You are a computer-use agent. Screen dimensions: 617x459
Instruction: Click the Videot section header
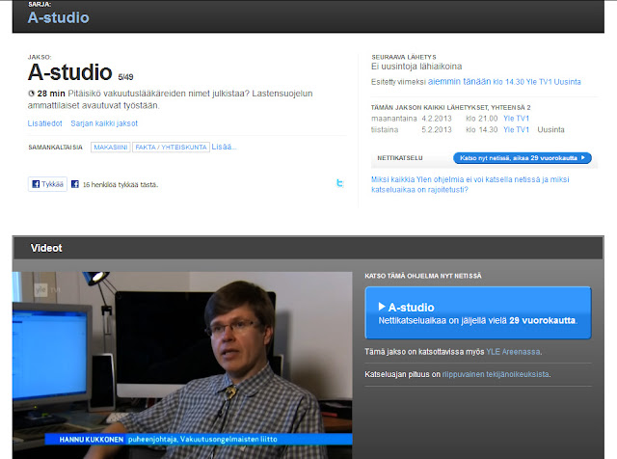(x=308, y=248)
